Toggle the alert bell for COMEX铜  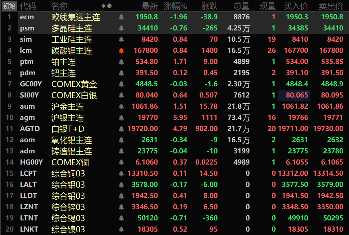click(x=121, y=162)
